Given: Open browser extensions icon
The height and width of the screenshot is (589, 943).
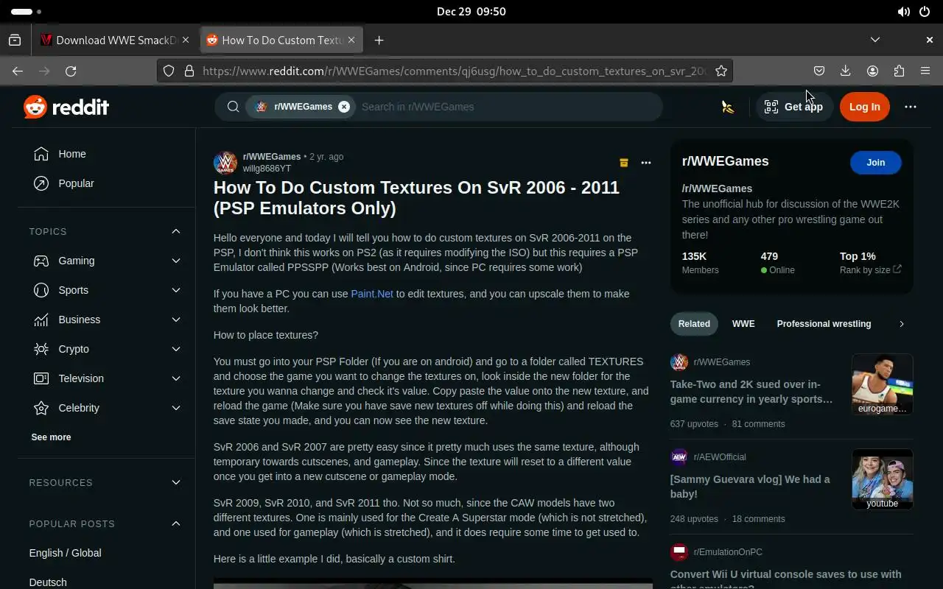Looking at the screenshot, I should coord(899,71).
